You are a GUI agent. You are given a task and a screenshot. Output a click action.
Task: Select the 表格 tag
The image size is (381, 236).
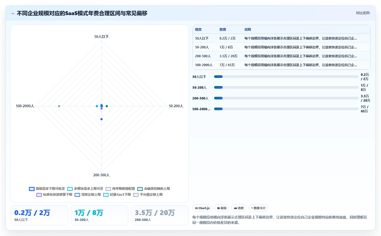(x=222, y=208)
